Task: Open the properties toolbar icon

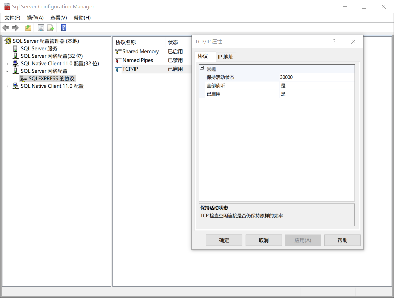Action: (41, 28)
